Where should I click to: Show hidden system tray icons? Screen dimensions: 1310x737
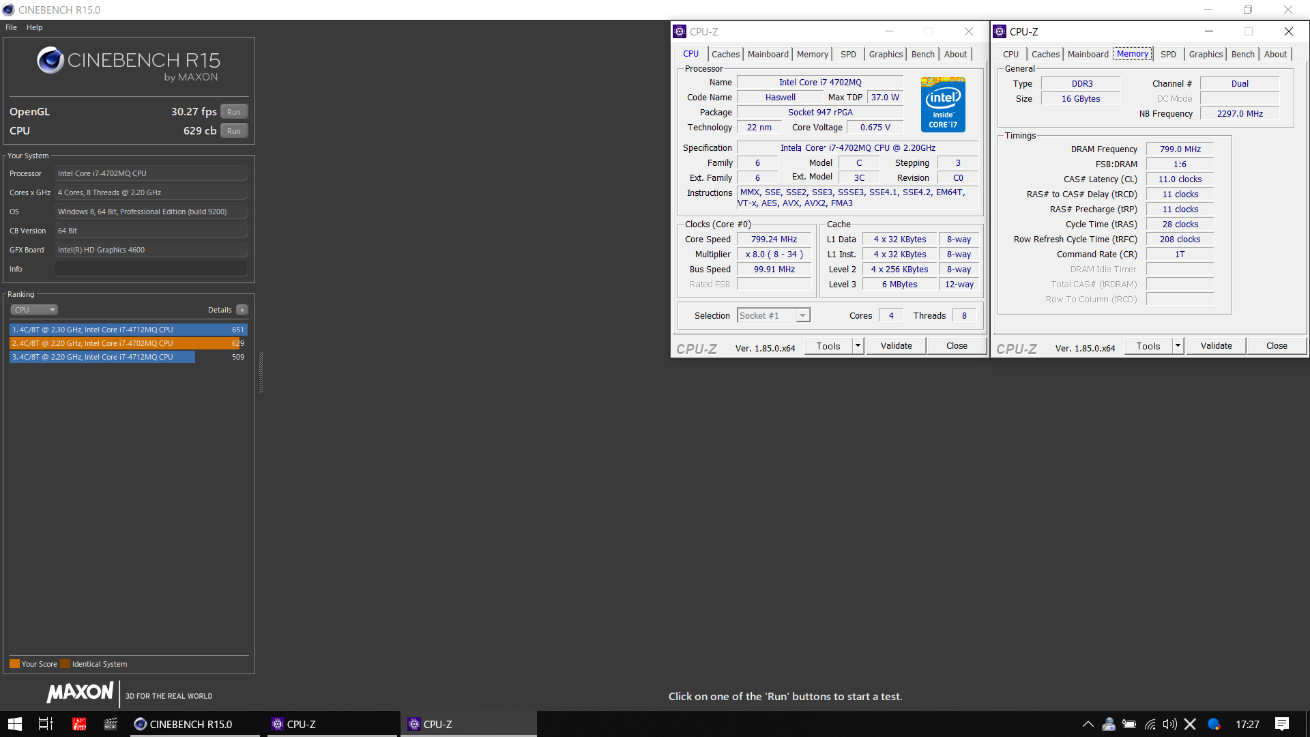pyautogui.click(x=1088, y=724)
